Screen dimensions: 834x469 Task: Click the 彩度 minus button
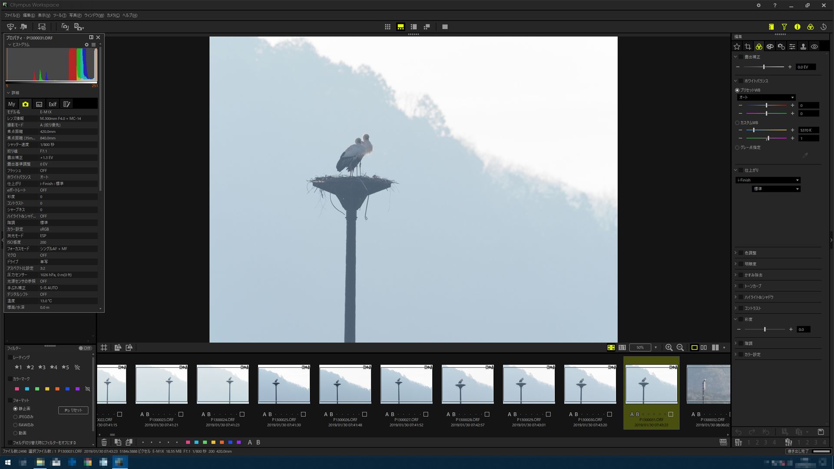click(738, 330)
